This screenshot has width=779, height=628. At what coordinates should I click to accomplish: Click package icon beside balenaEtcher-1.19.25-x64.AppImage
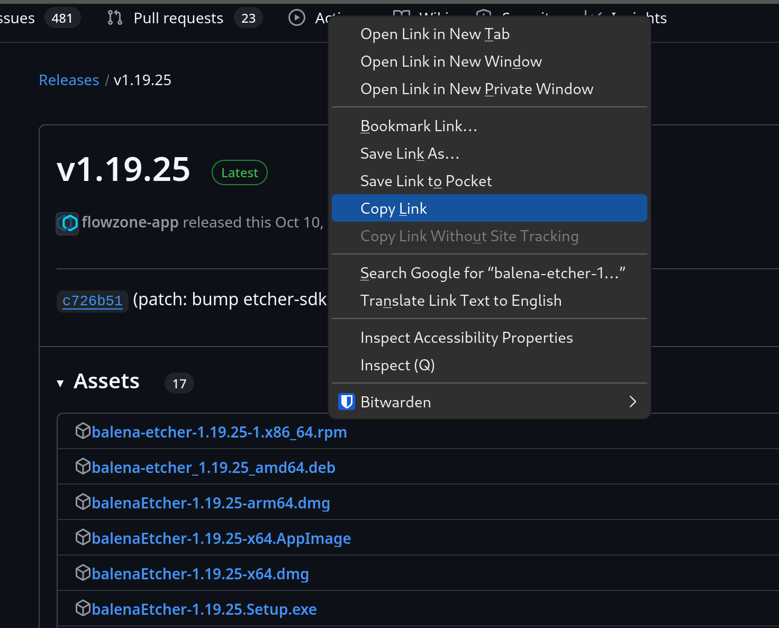[83, 538]
